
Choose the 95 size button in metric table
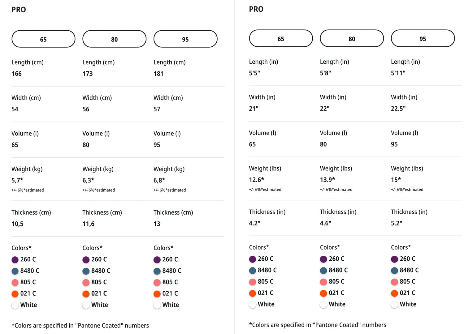click(x=185, y=39)
